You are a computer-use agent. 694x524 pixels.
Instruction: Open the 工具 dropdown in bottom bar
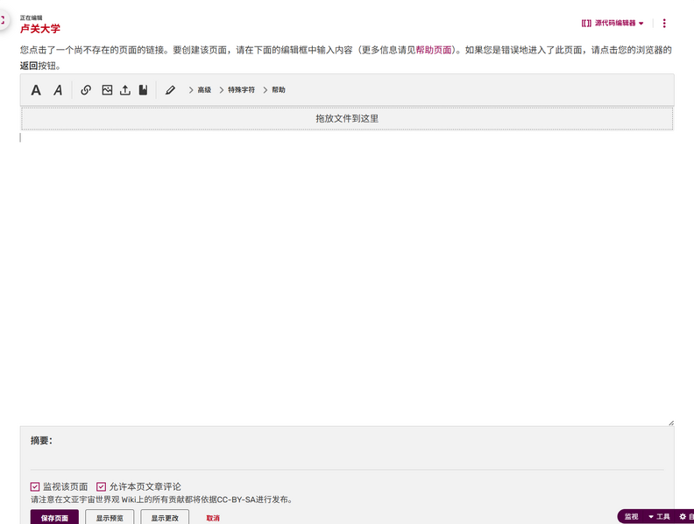coord(659,516)
